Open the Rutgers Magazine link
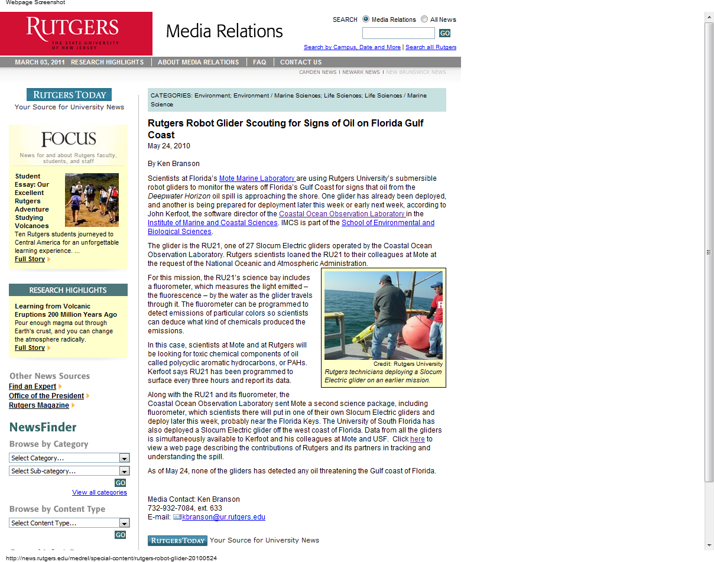 coord(39,405)
